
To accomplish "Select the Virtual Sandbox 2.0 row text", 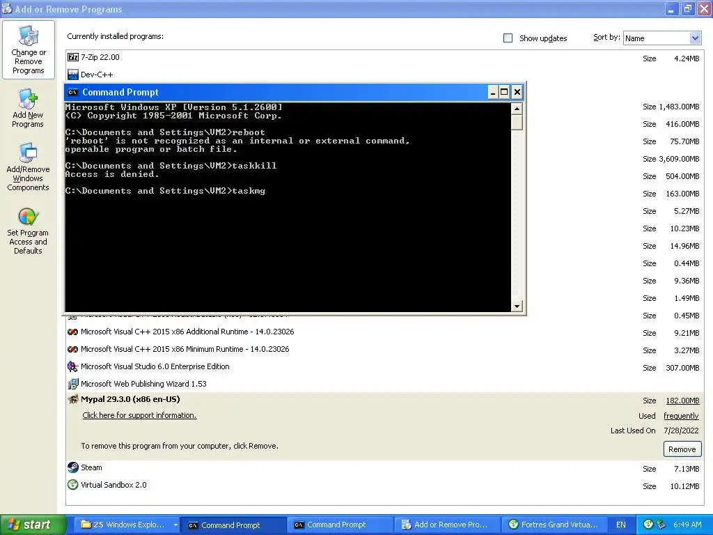I will pos(113,485).
